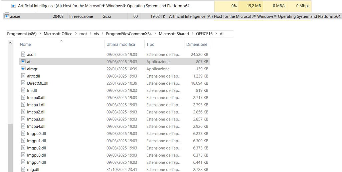342x172 pixels.
Task: Click date 31/10/2024 23:41
Action: [122, 170]
